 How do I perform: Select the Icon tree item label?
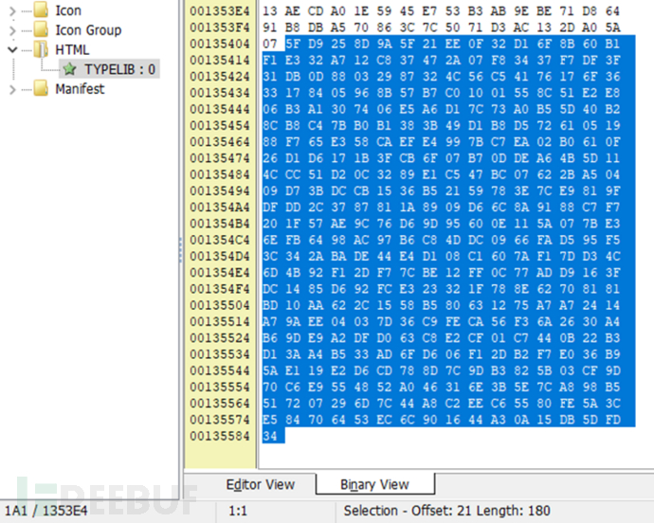68,10
